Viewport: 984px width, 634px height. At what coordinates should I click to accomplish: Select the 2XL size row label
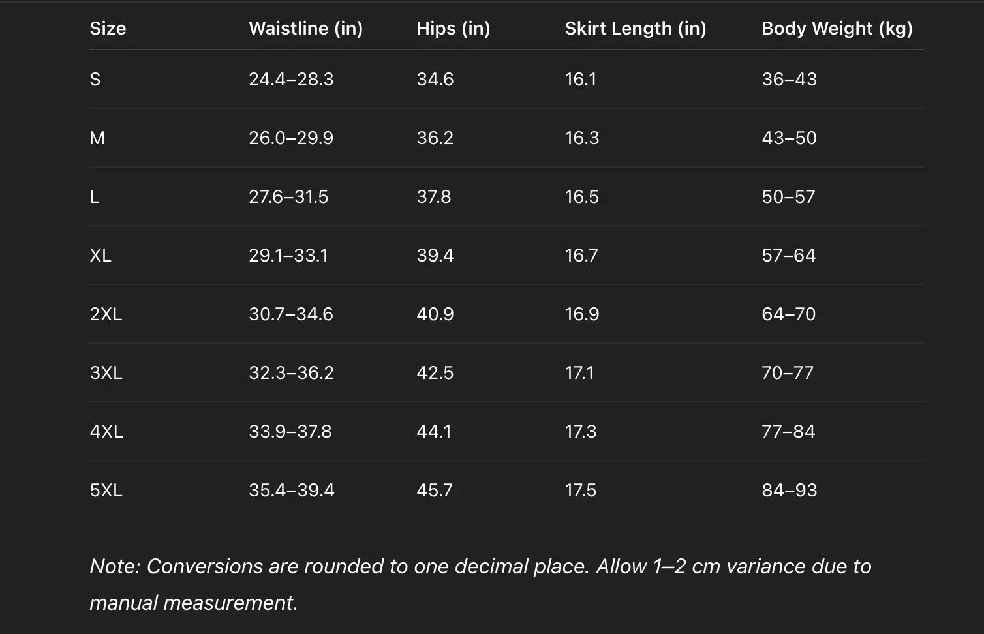106,314
